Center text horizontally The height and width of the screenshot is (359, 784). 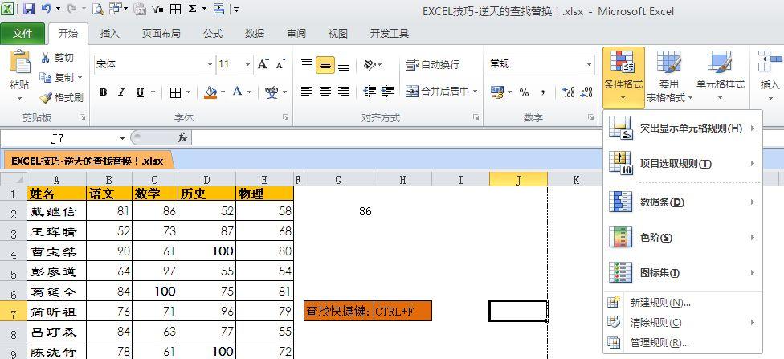[x=325, y=92]
